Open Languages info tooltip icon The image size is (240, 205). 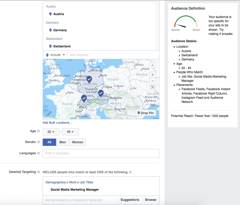38,153
